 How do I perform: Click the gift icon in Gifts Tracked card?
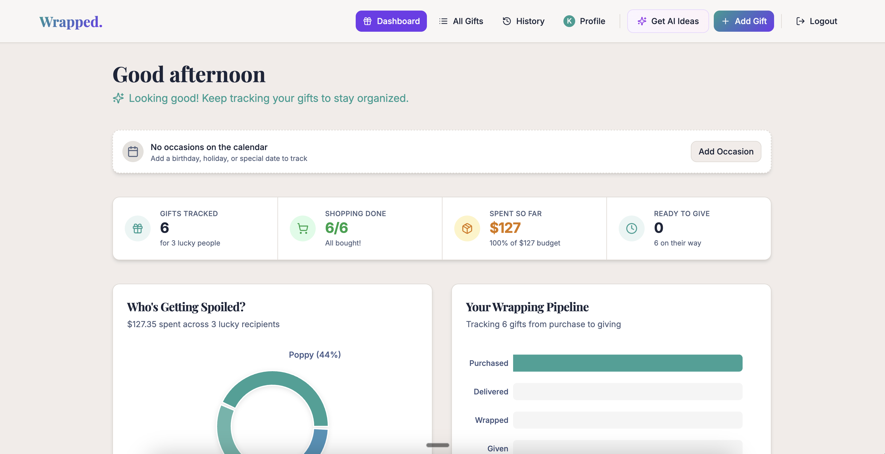pyautogui.click(x=138, y=228)
